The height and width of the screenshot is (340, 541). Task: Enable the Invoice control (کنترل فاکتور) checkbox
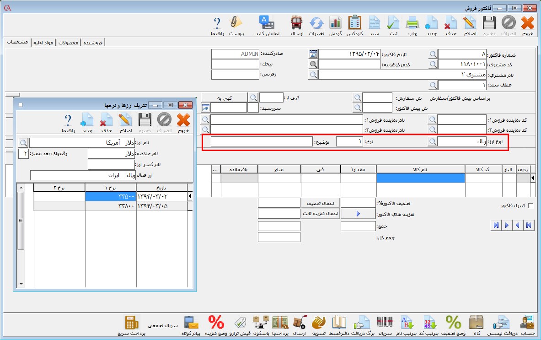click(530, 206)
